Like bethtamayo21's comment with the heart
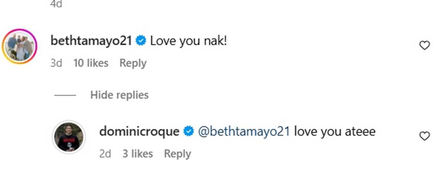 (x=424, y=45)
